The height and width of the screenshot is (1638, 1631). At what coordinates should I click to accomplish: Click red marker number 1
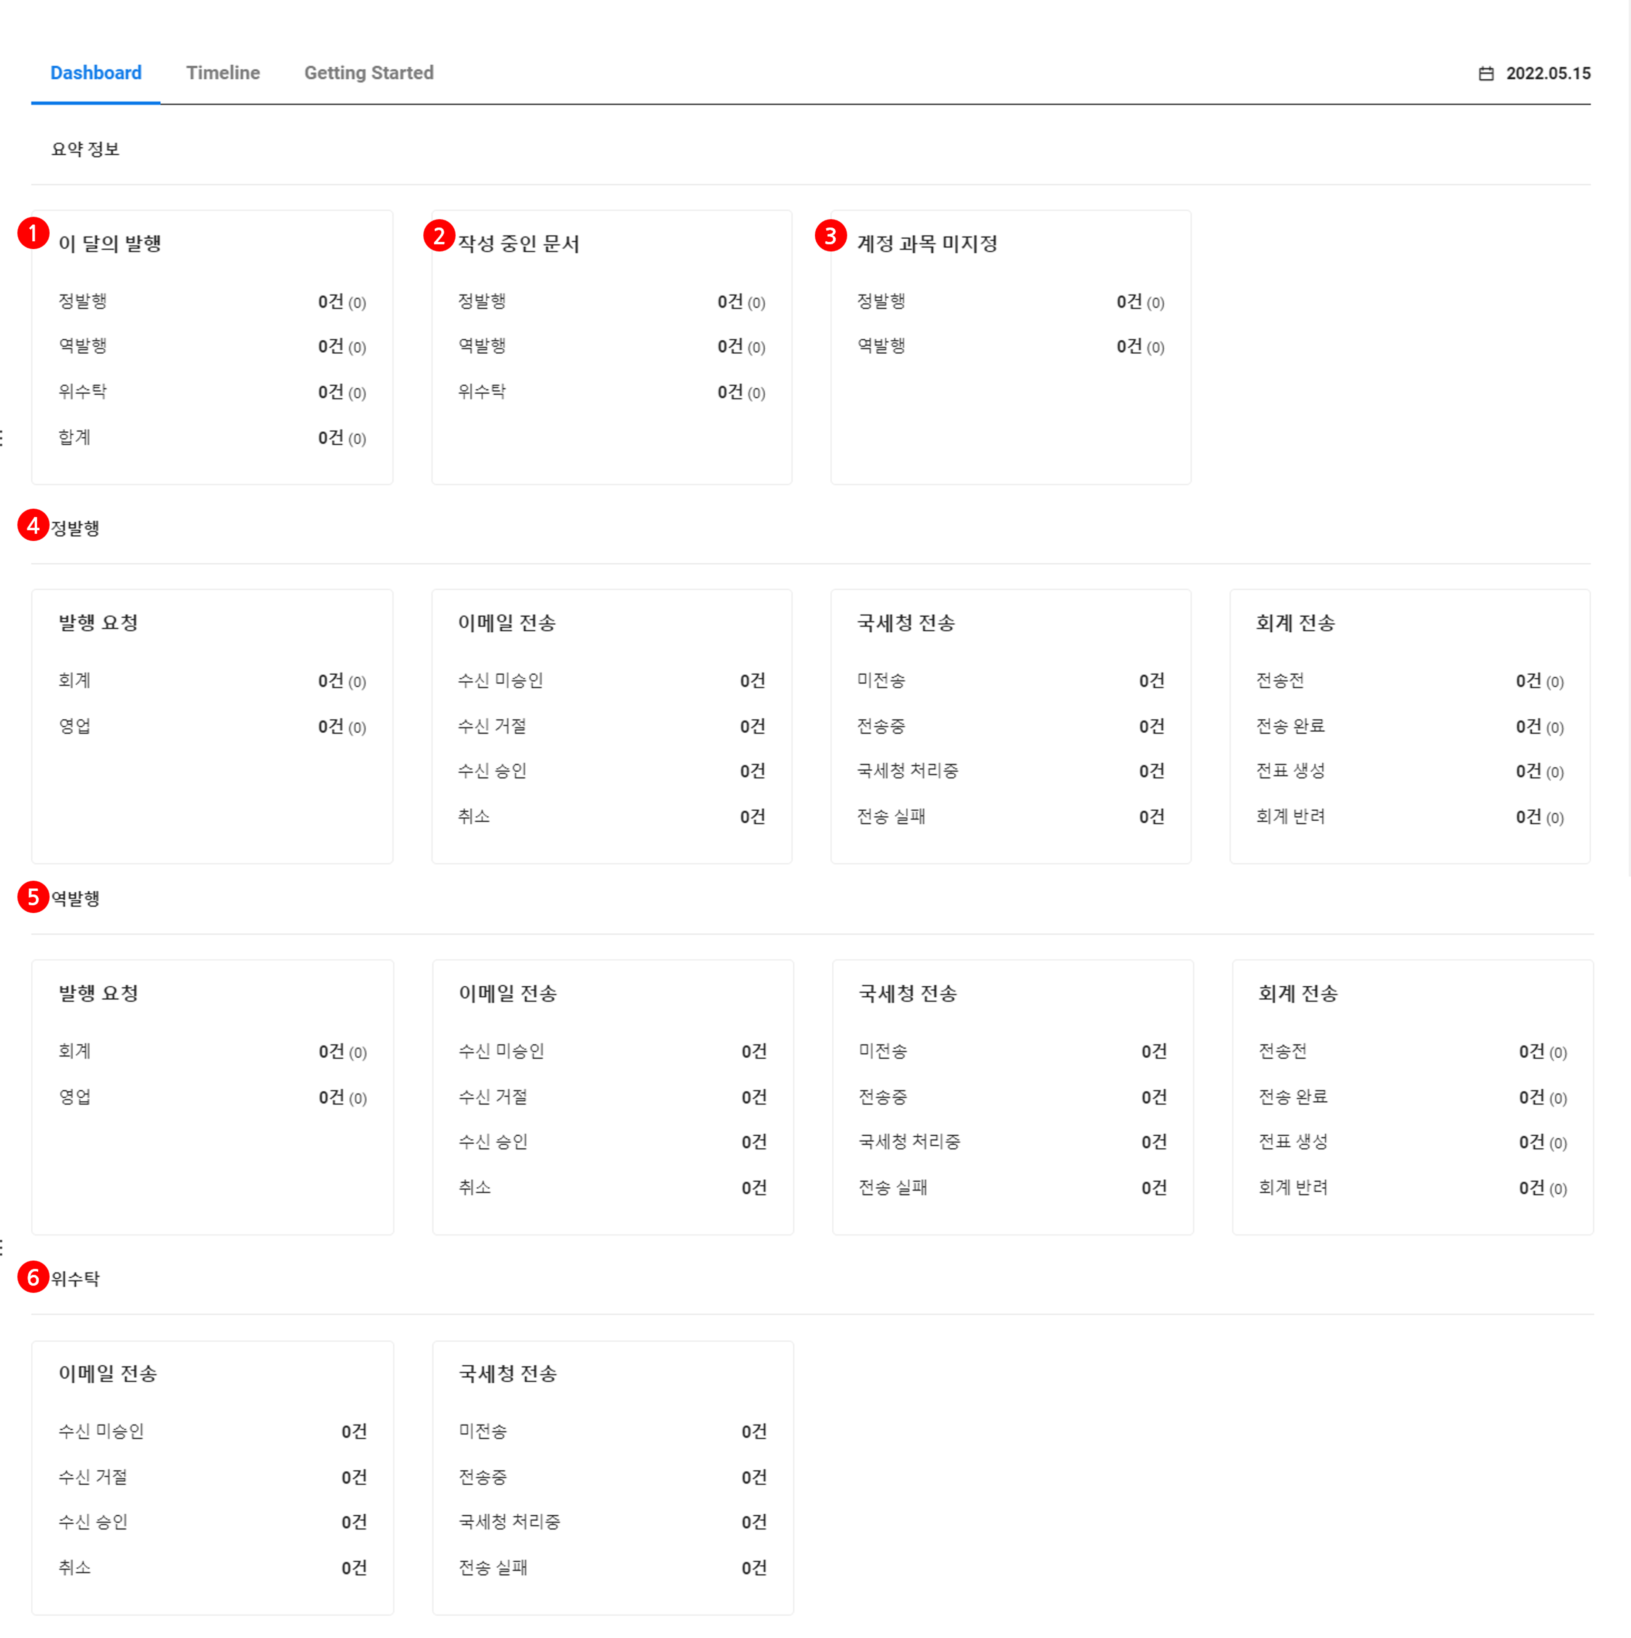(x=33, y=232)
